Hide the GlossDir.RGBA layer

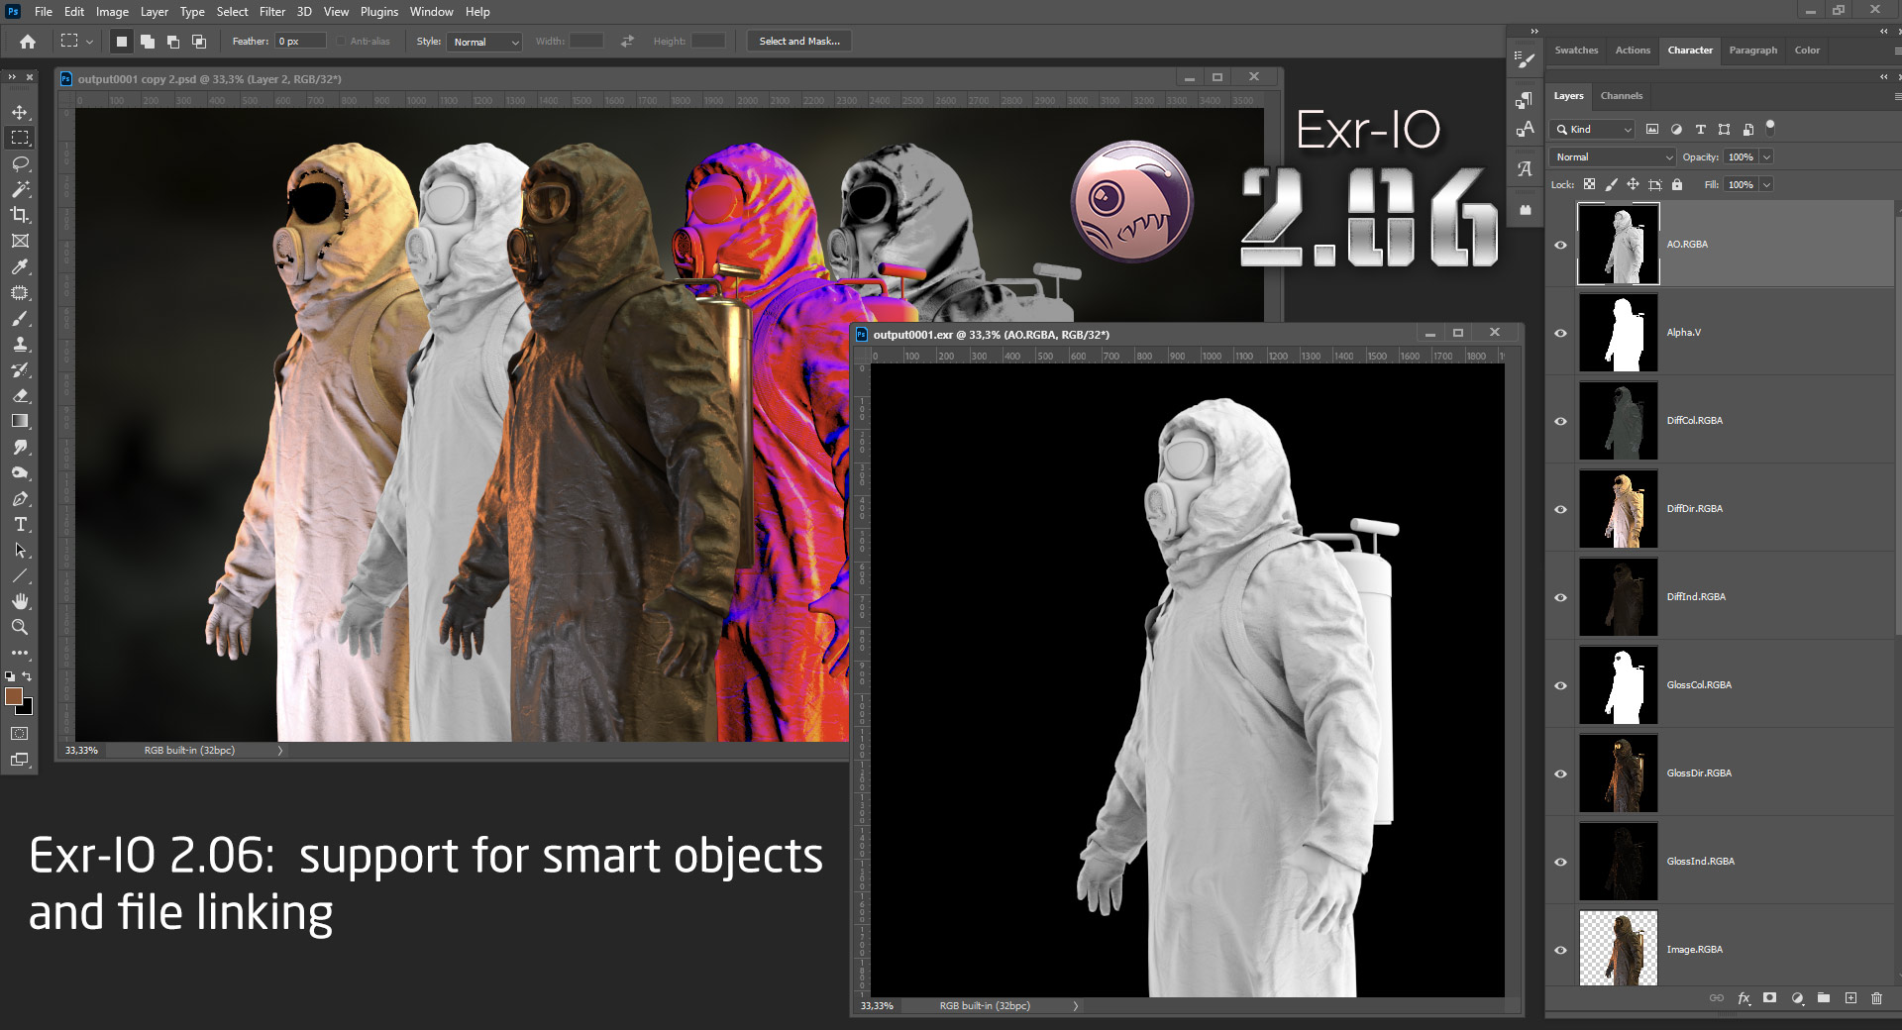[1560, 773]
